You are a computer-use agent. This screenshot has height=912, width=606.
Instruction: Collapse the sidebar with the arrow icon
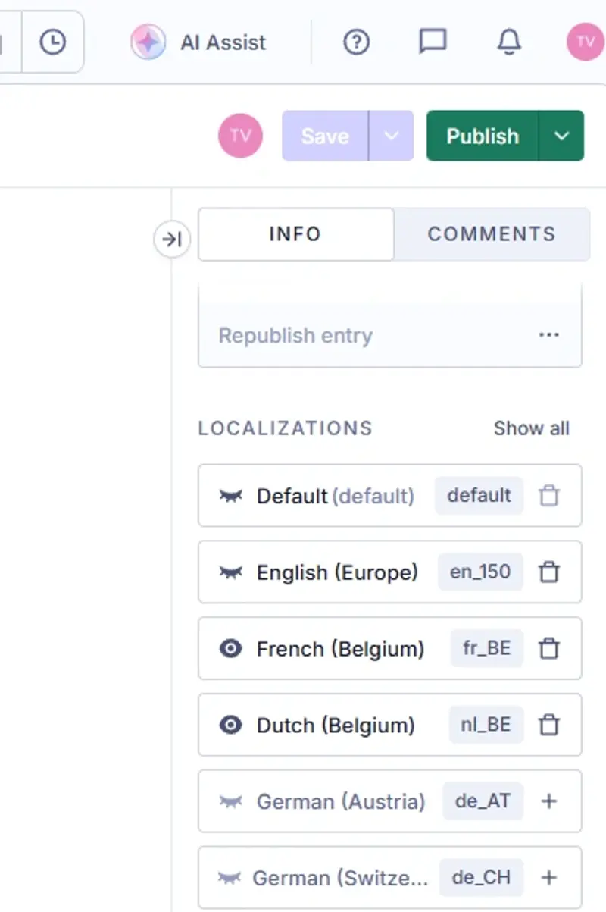pos(172,240)
